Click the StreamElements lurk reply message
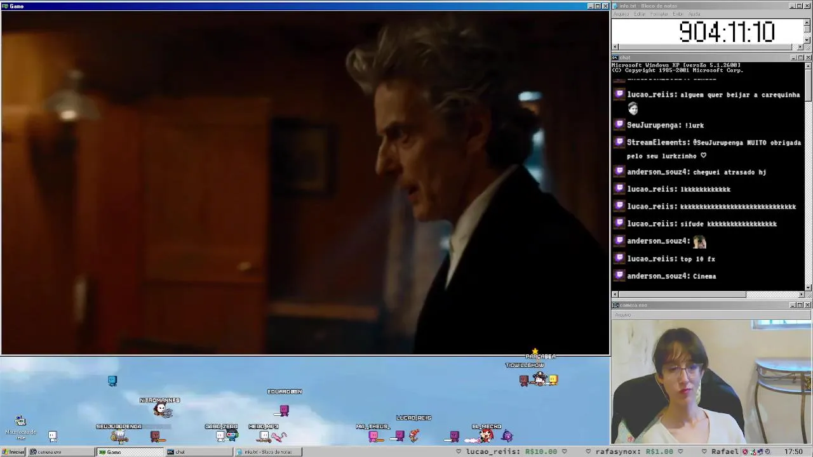 pos(714,149)
